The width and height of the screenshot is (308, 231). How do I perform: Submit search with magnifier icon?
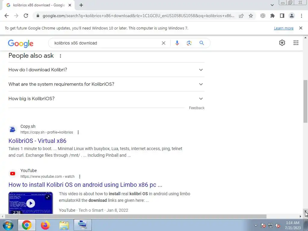202,43
